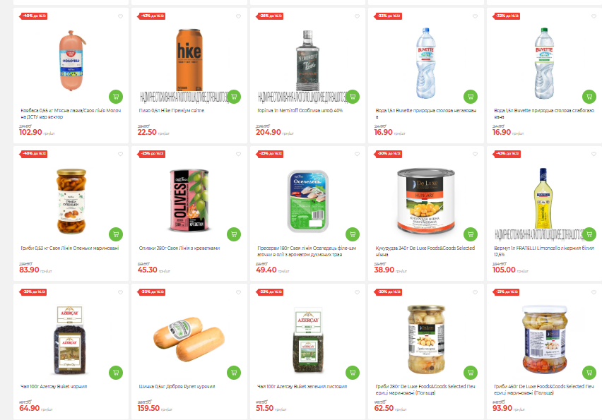Add Nemiroff vodka to cart
602x420 pixels.
point(353,96)
